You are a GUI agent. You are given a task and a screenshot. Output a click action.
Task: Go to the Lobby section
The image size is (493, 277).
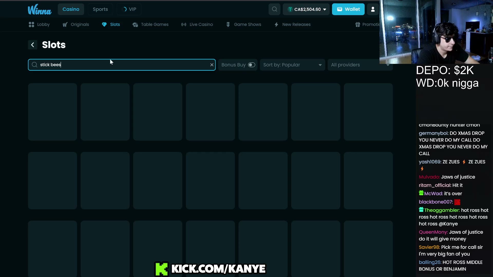[x=39, y=25]
